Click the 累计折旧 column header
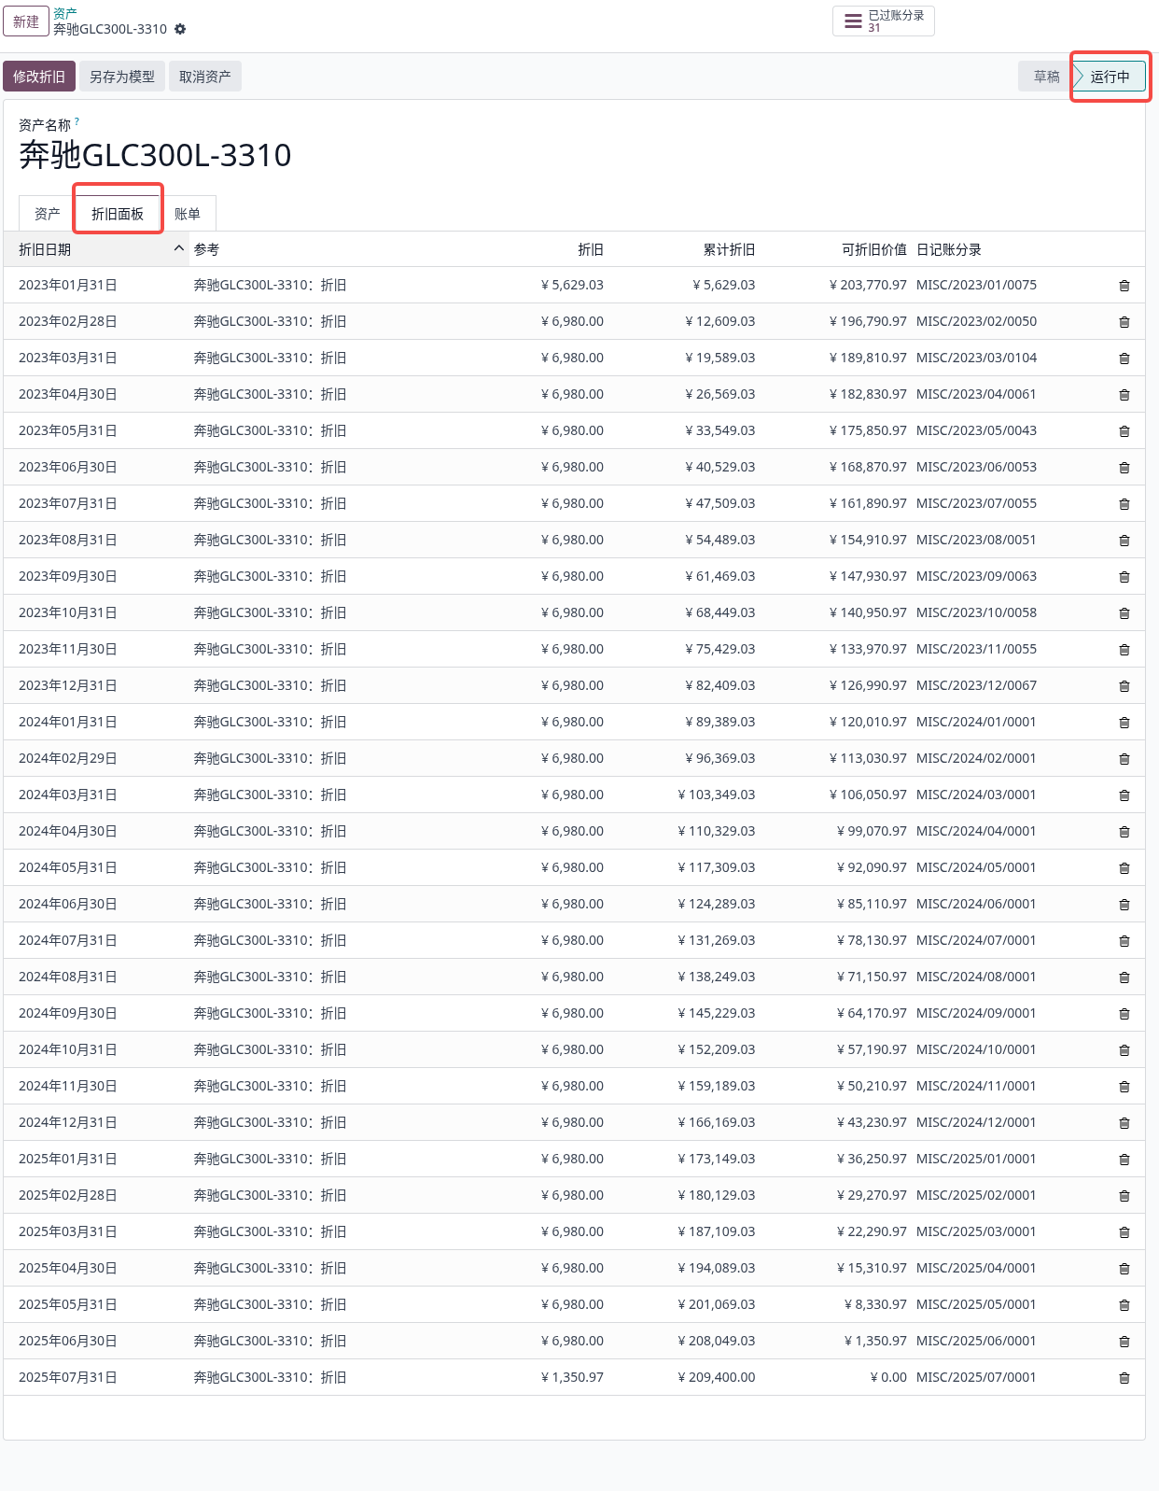The image size is (1159, 1491). point(729,249)
